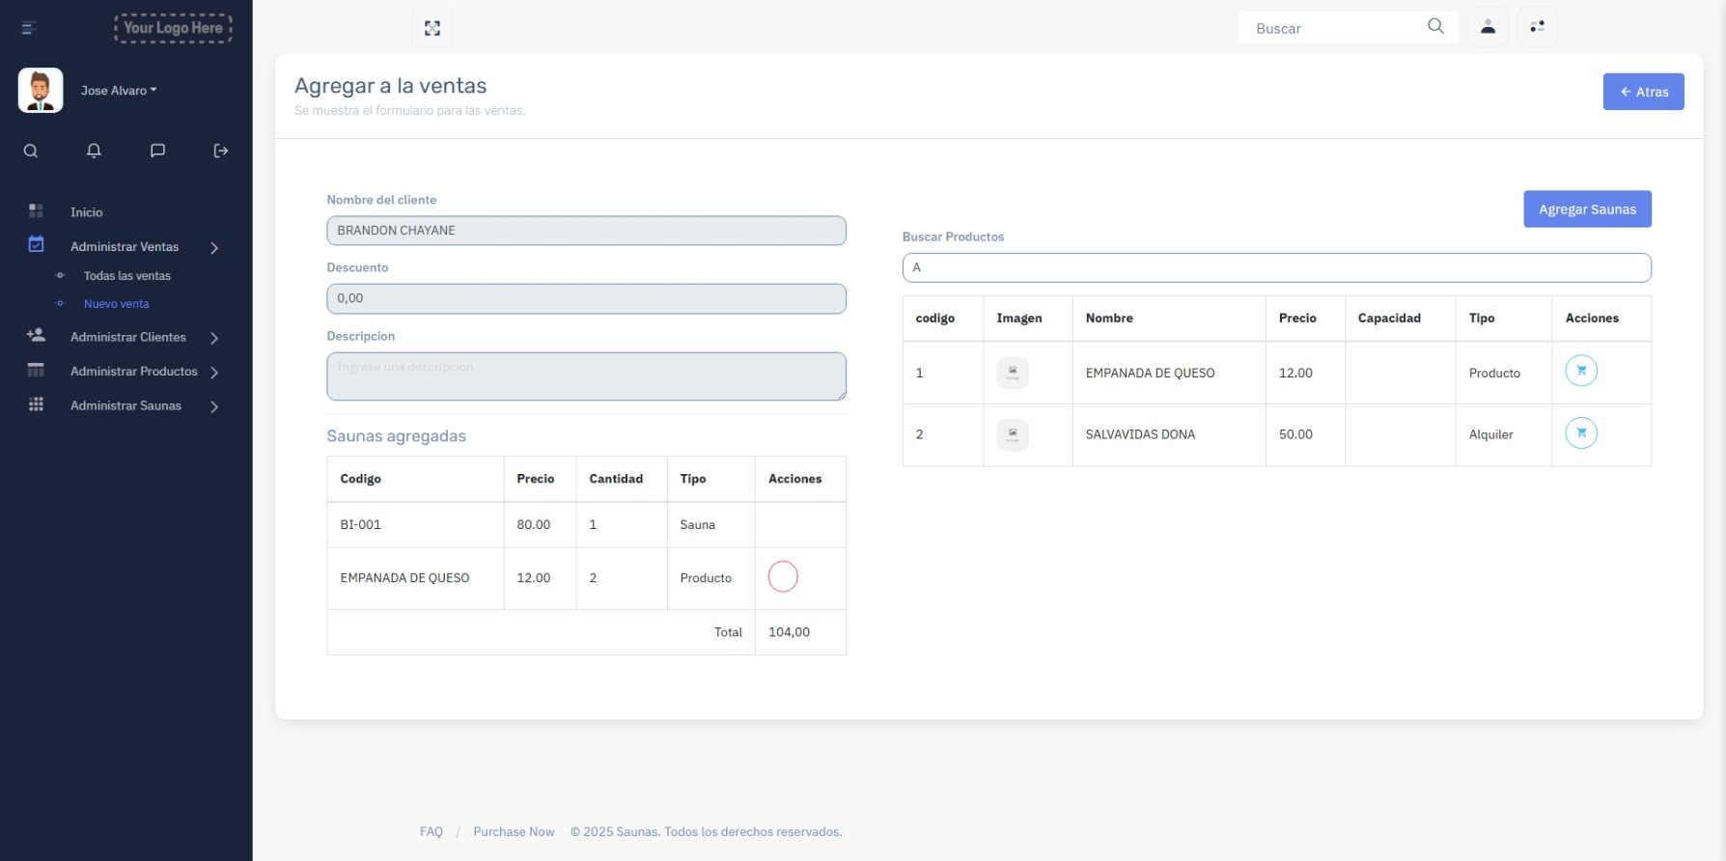Image resolution: width=1726 pixels, height=861 pixels.
Task: Open the chat messages icon in sidebar
Action: (157, 151)
